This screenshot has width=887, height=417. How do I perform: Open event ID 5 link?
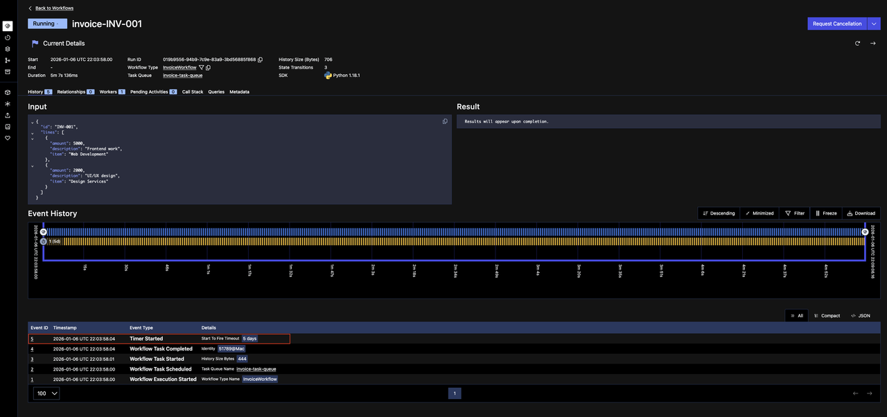click(32, 339)
